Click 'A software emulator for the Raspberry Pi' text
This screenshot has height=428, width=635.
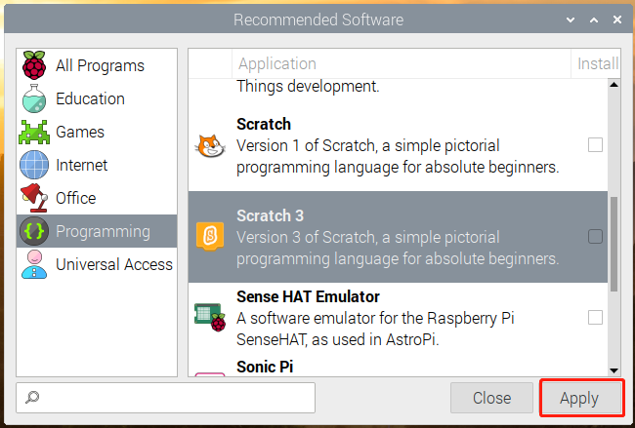pyautogui.click(x=375, y=318)
